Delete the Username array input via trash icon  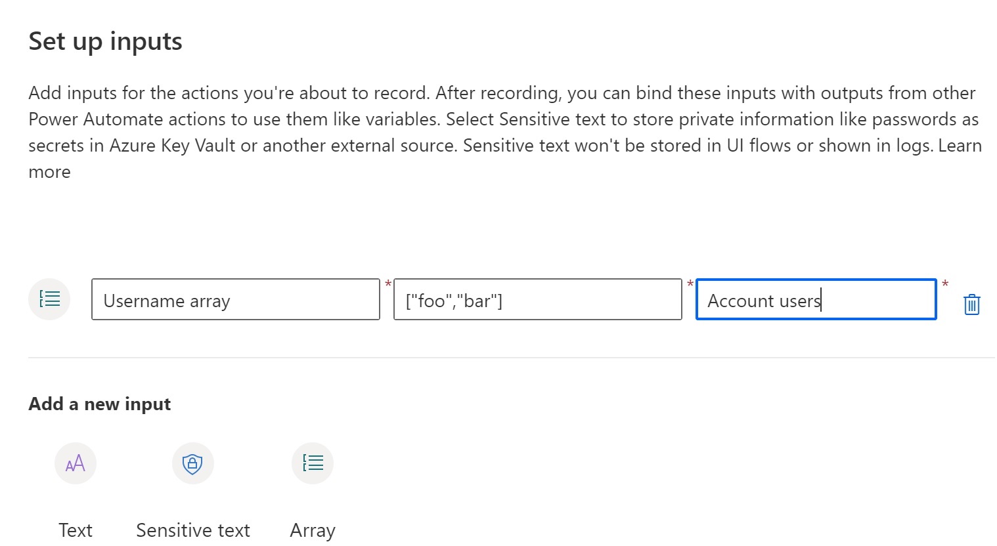[x=971, y=304]
